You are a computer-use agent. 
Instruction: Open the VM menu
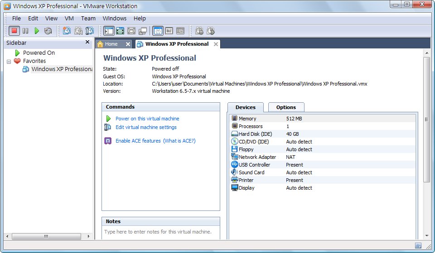click(69, 18)
